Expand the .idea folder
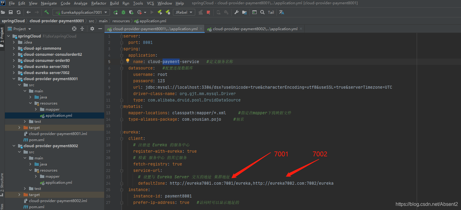 tap(14, 42)
